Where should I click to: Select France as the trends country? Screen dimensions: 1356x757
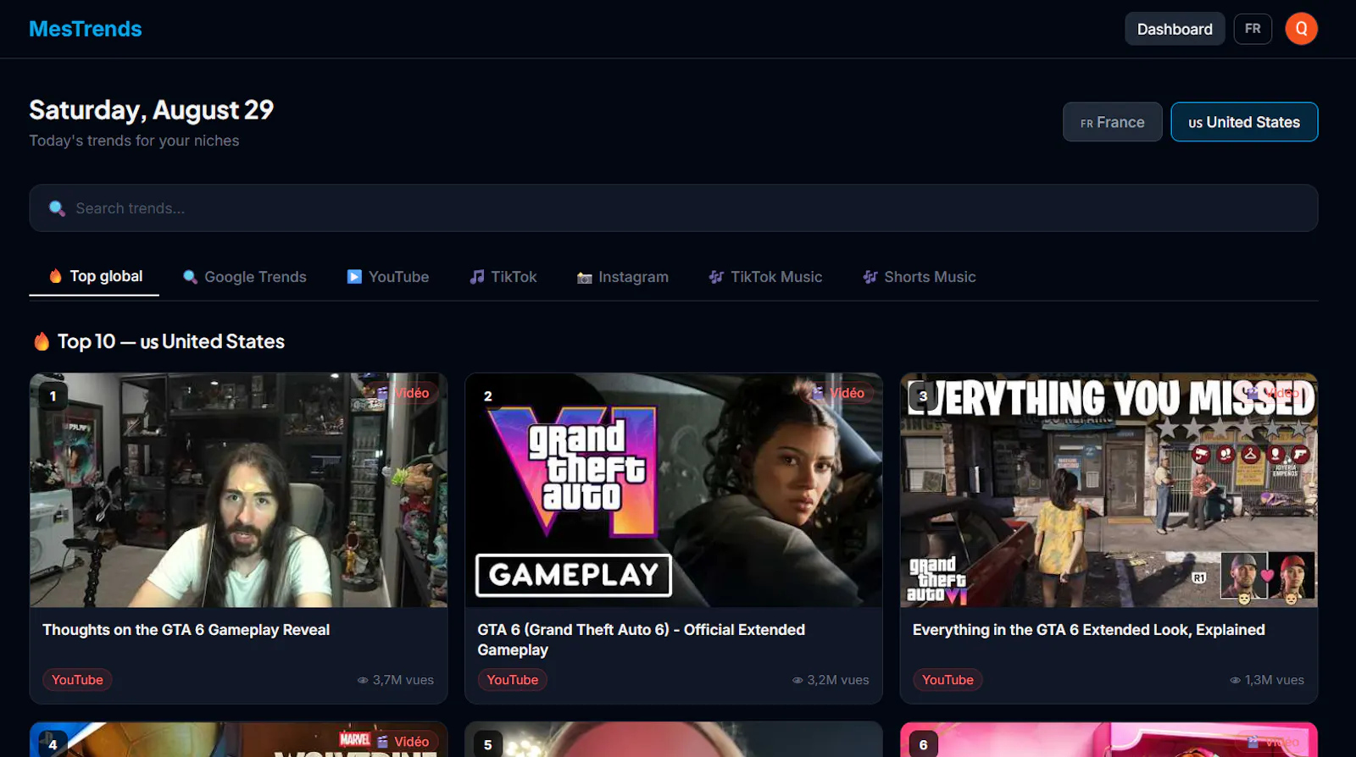click(x=1112, y=122)
